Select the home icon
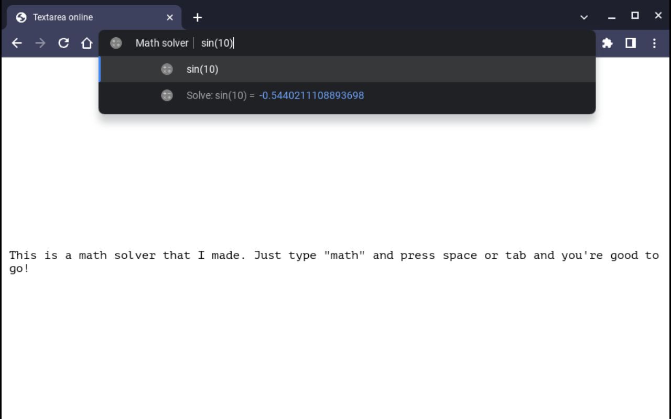The height and width of the screenshot is (419, 671). tap(86, 43)
